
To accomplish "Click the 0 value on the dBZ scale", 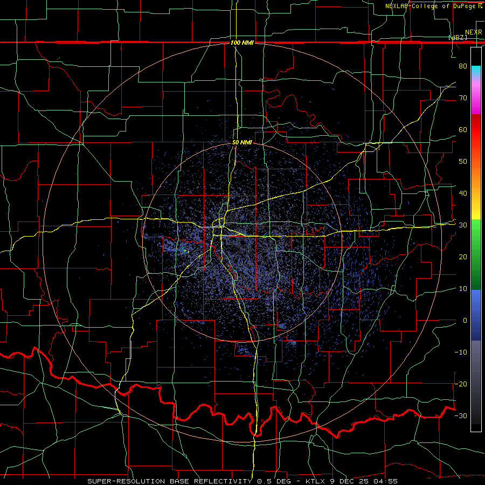I will pyautogui.click(x=465, y=321).
